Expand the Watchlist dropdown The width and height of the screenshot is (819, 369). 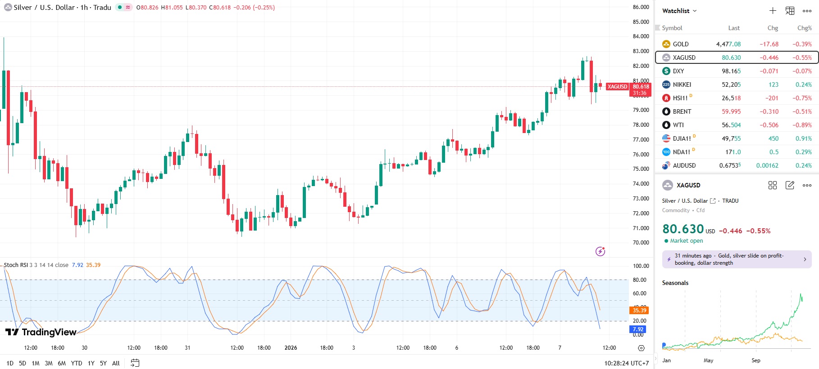[679, 11]
